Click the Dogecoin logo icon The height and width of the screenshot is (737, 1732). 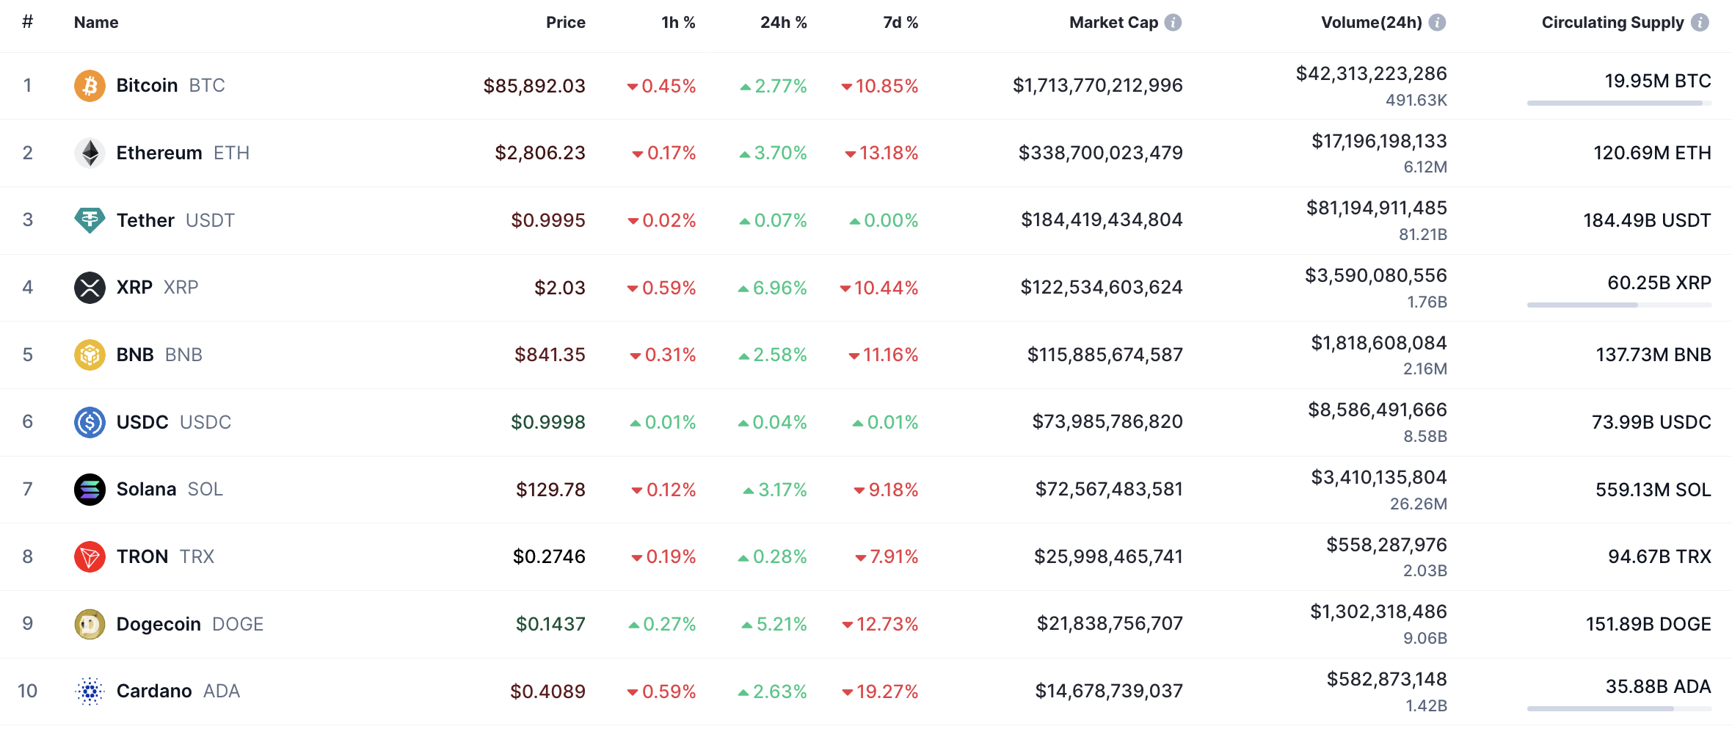click(x=90, y=624)
